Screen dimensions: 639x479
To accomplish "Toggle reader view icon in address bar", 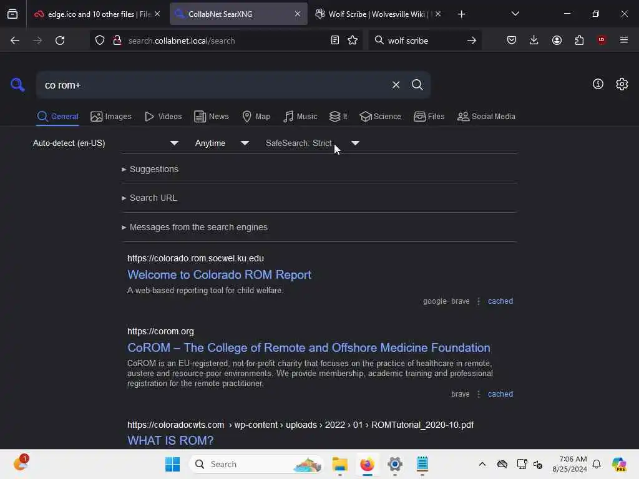I will [335, 41].
